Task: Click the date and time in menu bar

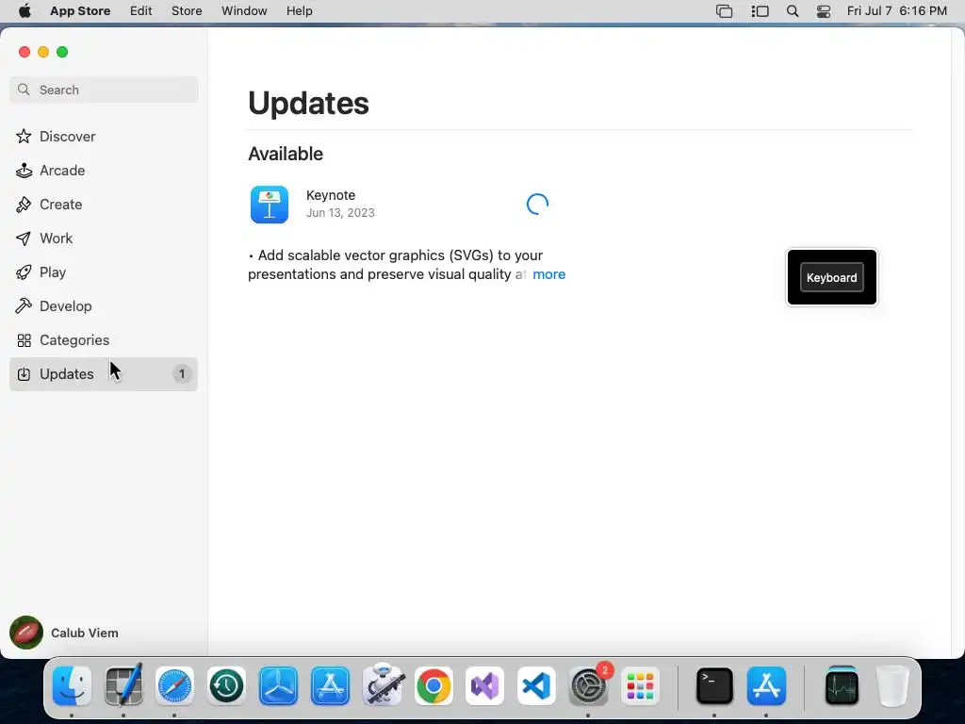Action: click(x=897, y=11)
